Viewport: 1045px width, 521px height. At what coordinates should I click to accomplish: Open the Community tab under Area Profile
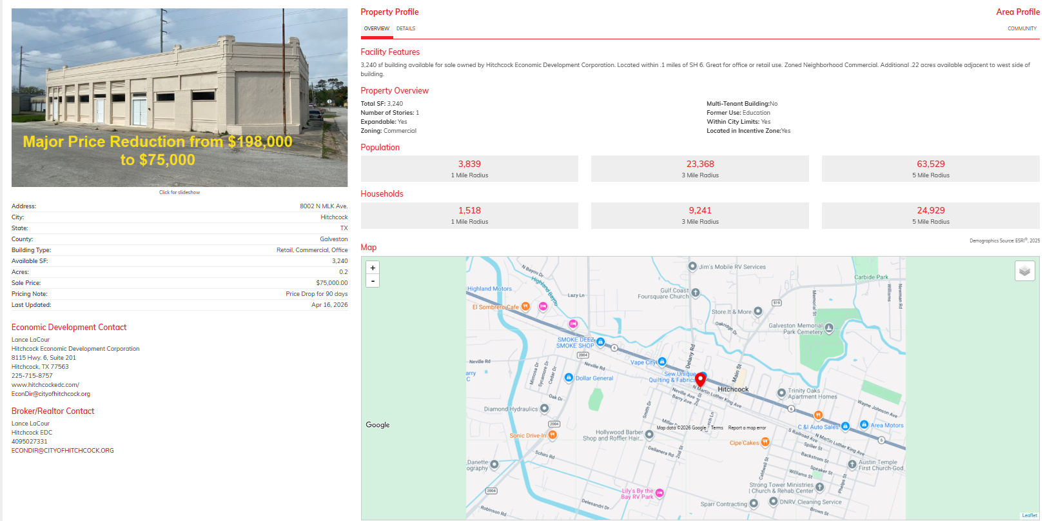pos(1022,28)
